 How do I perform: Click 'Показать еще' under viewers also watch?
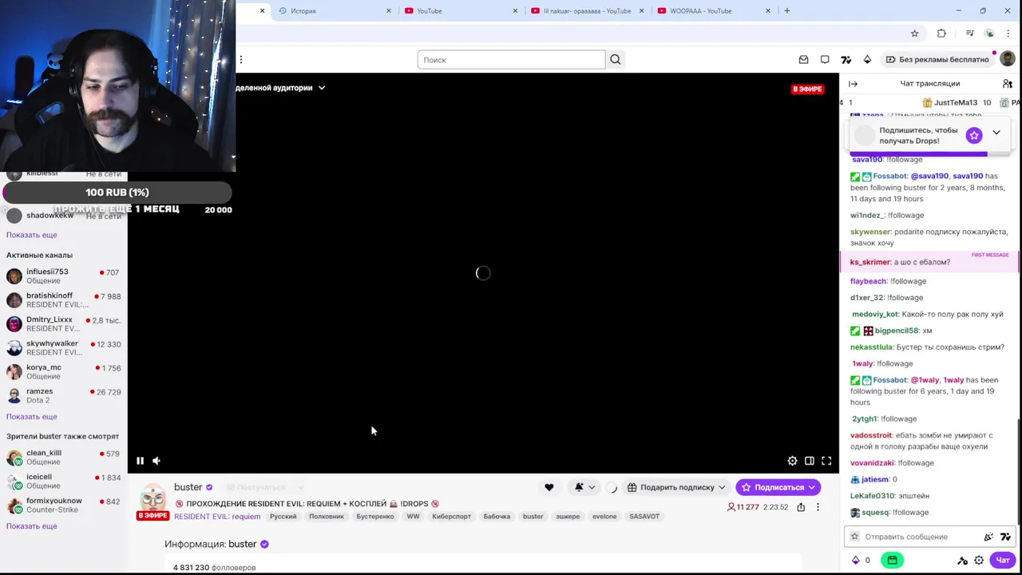click(32, 526)
